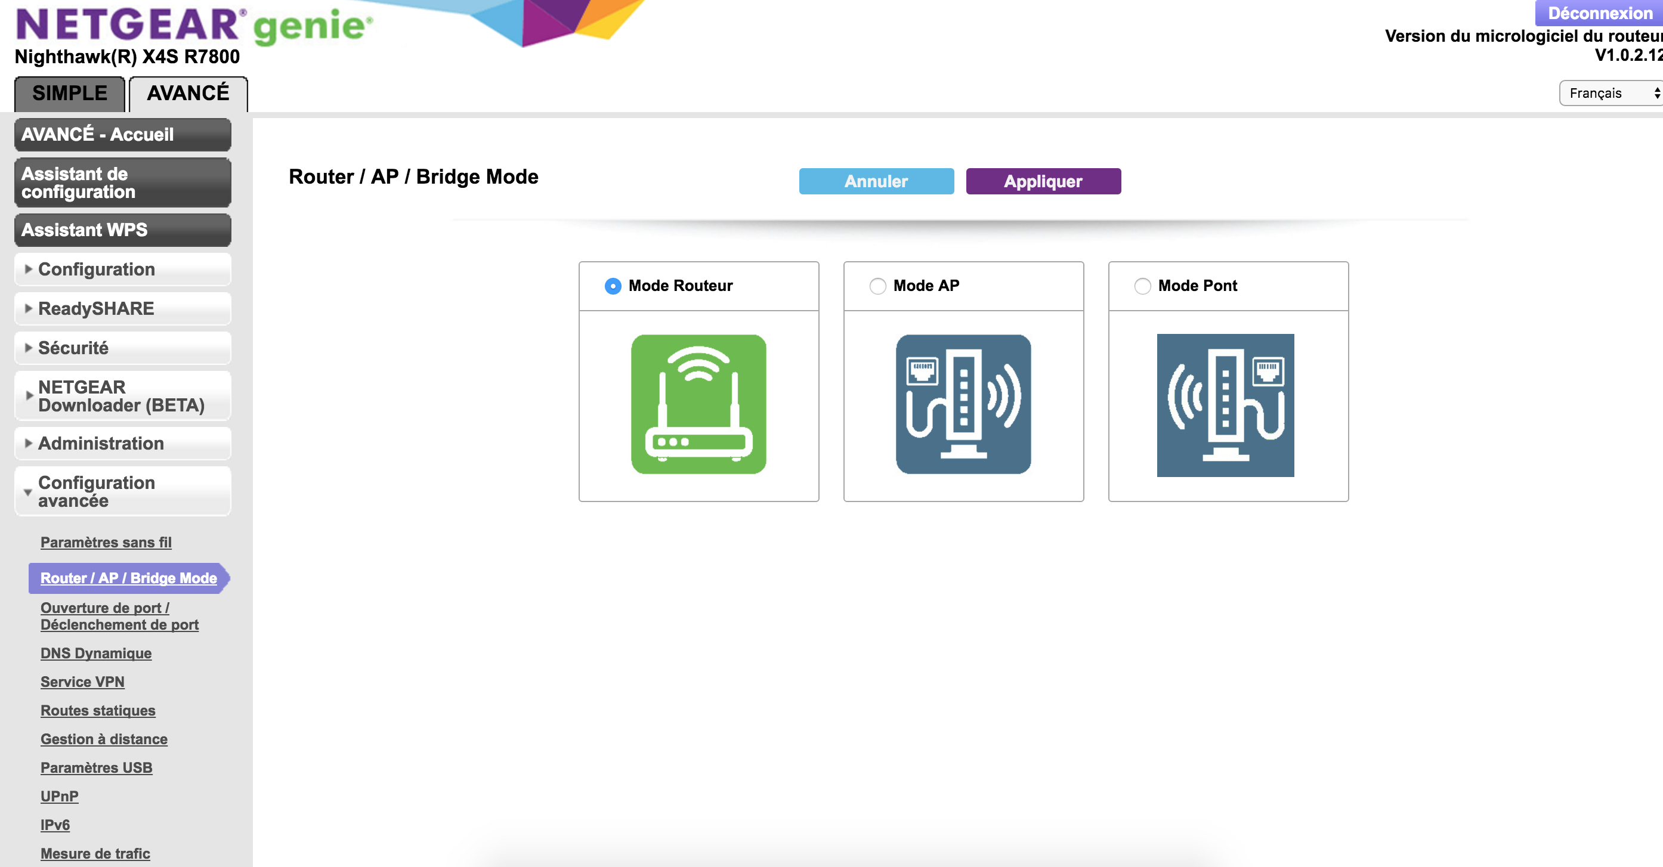Select the Mode AP radio button
1663x867 pixels.
(877, 286)
